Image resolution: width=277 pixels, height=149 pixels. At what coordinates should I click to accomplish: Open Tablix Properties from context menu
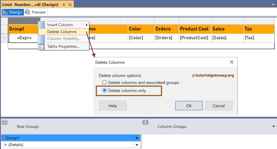coord(64,46)
